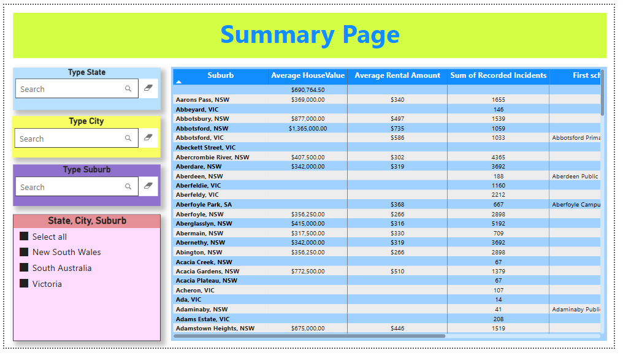Sort by Average HouseValue column header
The width and height of the screenshot is (623, 358).
click(x=308, y=75)
